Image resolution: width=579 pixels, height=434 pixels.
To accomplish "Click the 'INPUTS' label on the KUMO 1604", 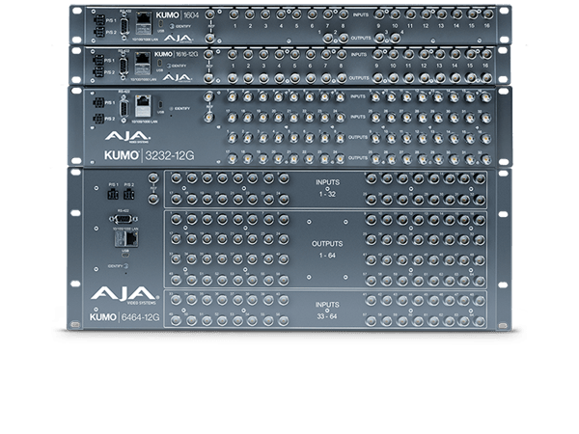I will point(360,15).
